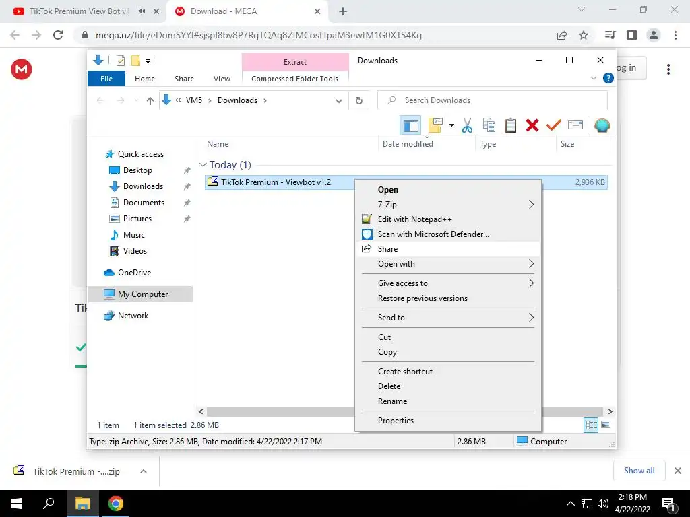Screen dimensions: 690x517
Task: Sort by Date modified column header
Action: pos(408,144)
